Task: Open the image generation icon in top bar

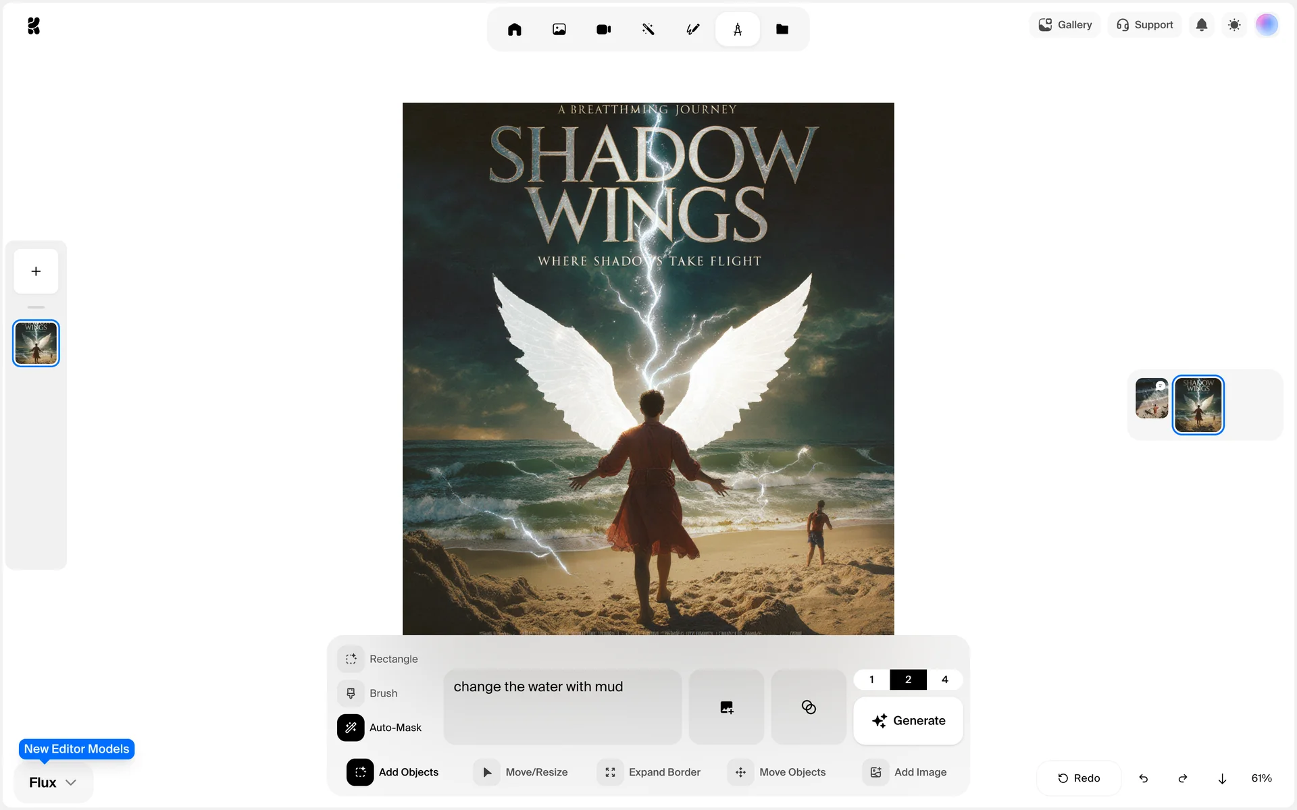Action: (559, 29)
